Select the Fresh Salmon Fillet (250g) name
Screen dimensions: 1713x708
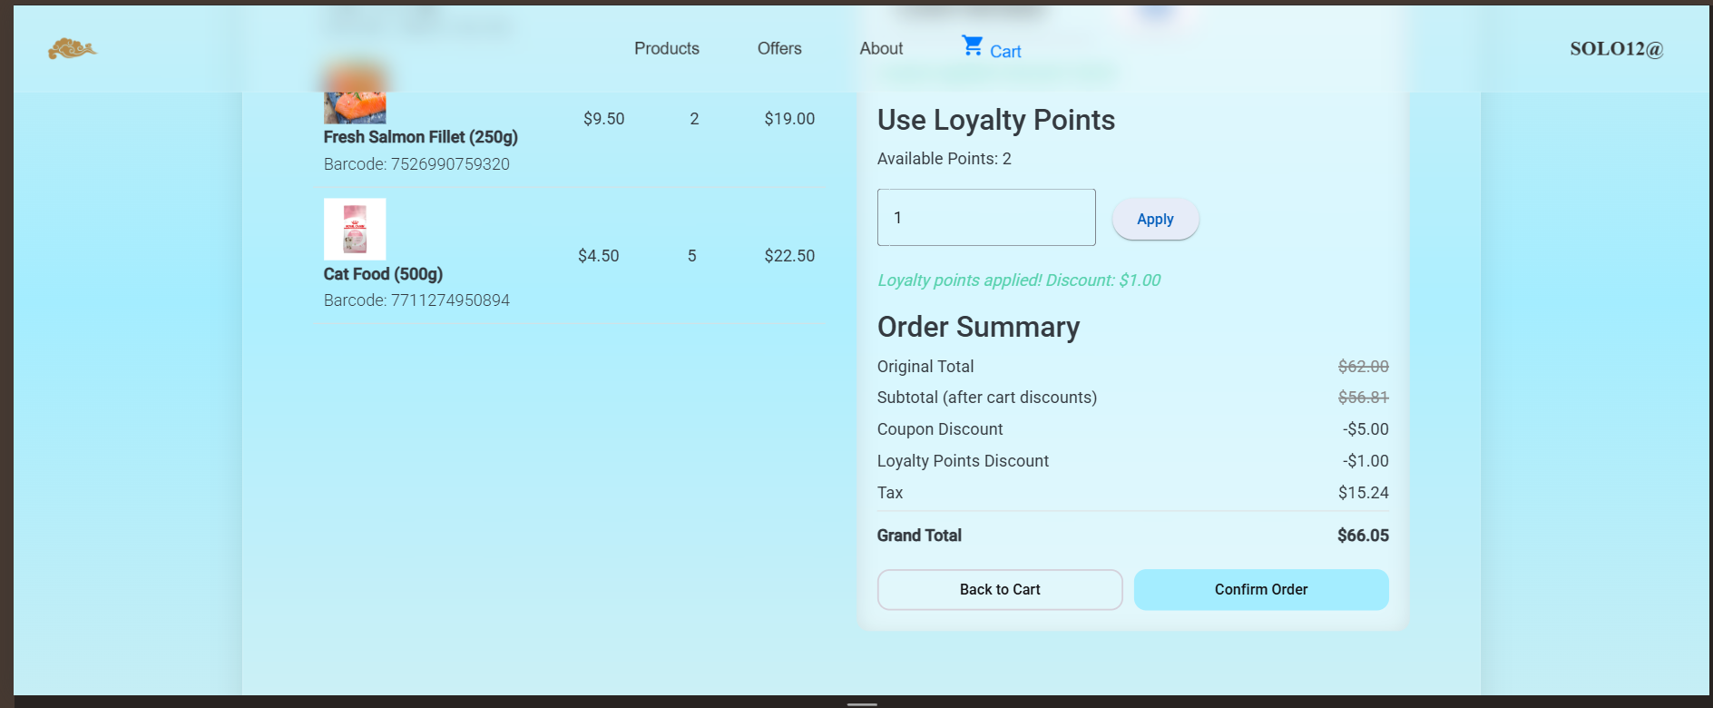coord(420,137)
